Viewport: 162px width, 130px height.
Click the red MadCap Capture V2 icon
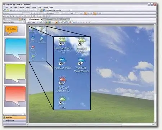tap(63, 81)
